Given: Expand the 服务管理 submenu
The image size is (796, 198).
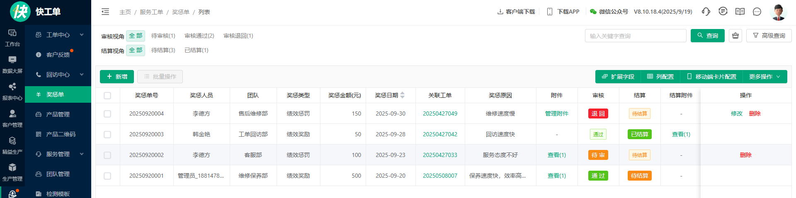Looking at the screenshot, I should [x=58, y=154].
